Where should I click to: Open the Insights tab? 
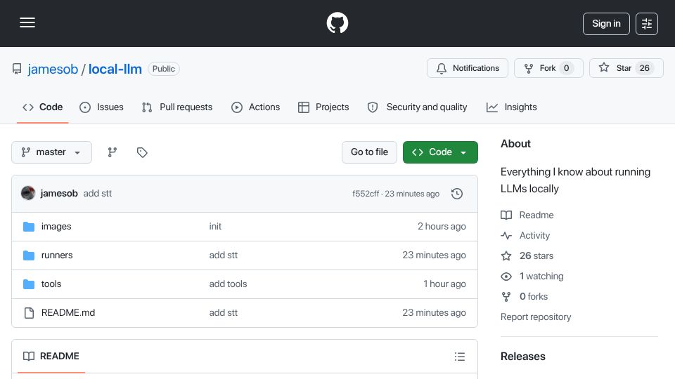click(512, 107)
